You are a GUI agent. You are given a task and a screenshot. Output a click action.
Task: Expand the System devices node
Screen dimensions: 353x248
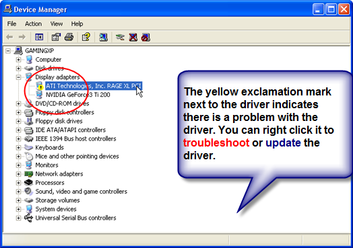(x=18, y=209)
